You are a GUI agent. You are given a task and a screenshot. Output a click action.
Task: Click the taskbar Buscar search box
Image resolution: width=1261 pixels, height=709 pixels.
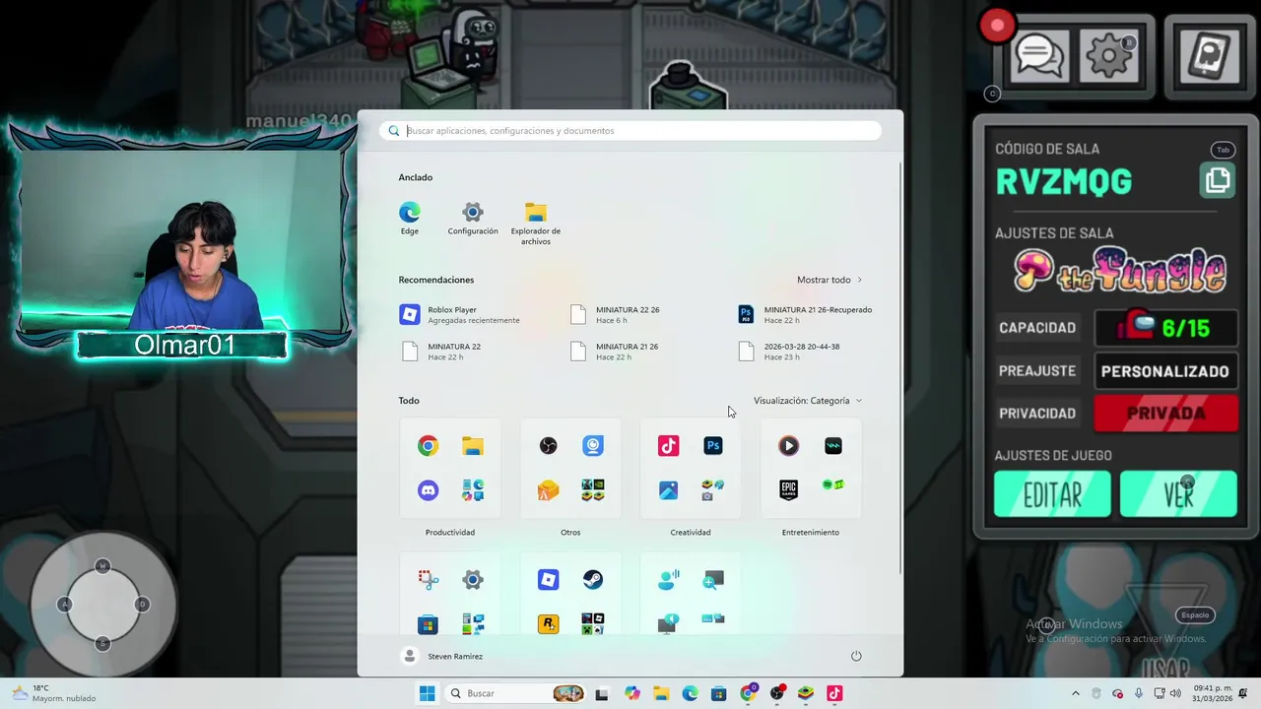tap(516, 693)
